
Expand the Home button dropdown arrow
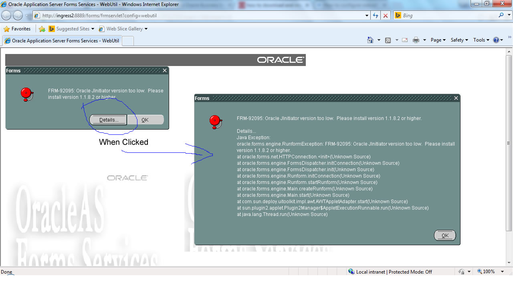click(379, 40)
